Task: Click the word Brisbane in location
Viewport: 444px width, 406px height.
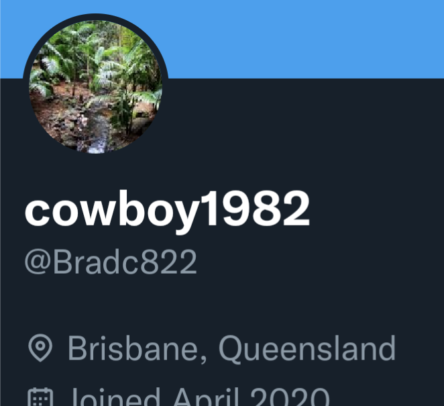Action: click(x=135, y=348)
